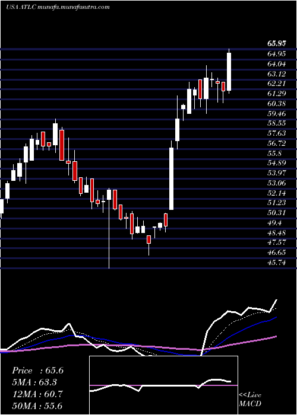Click the 64.04 price axis label
The image size is (297, 415).
[276, 64]
